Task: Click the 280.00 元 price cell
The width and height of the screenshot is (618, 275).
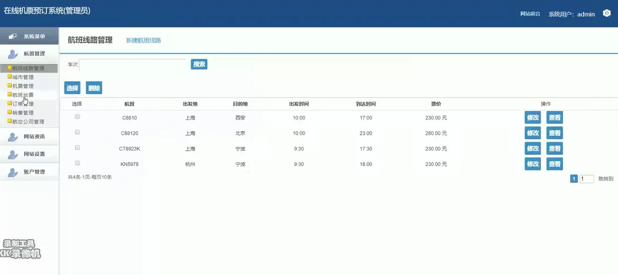Action: [436, 133]
